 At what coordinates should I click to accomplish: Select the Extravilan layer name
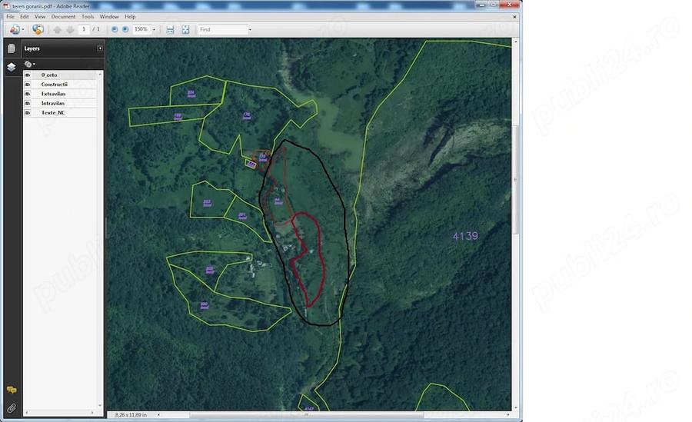53,94
